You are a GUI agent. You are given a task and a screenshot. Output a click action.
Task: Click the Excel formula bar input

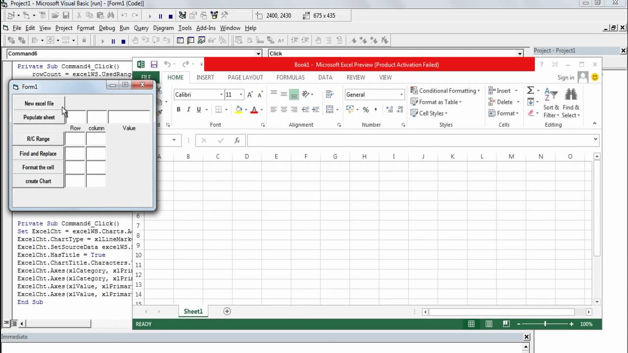423,140
